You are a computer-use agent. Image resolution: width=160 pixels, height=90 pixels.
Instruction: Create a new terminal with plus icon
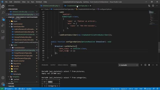pos(141,65)
